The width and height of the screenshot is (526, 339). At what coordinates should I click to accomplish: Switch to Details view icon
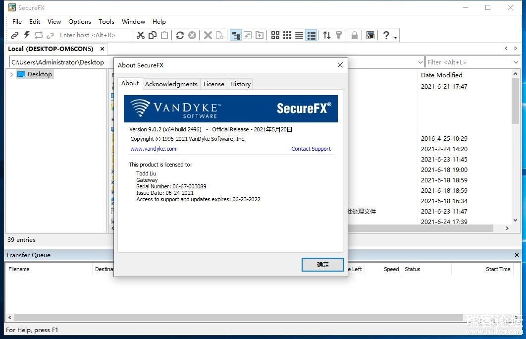point(312,35)
